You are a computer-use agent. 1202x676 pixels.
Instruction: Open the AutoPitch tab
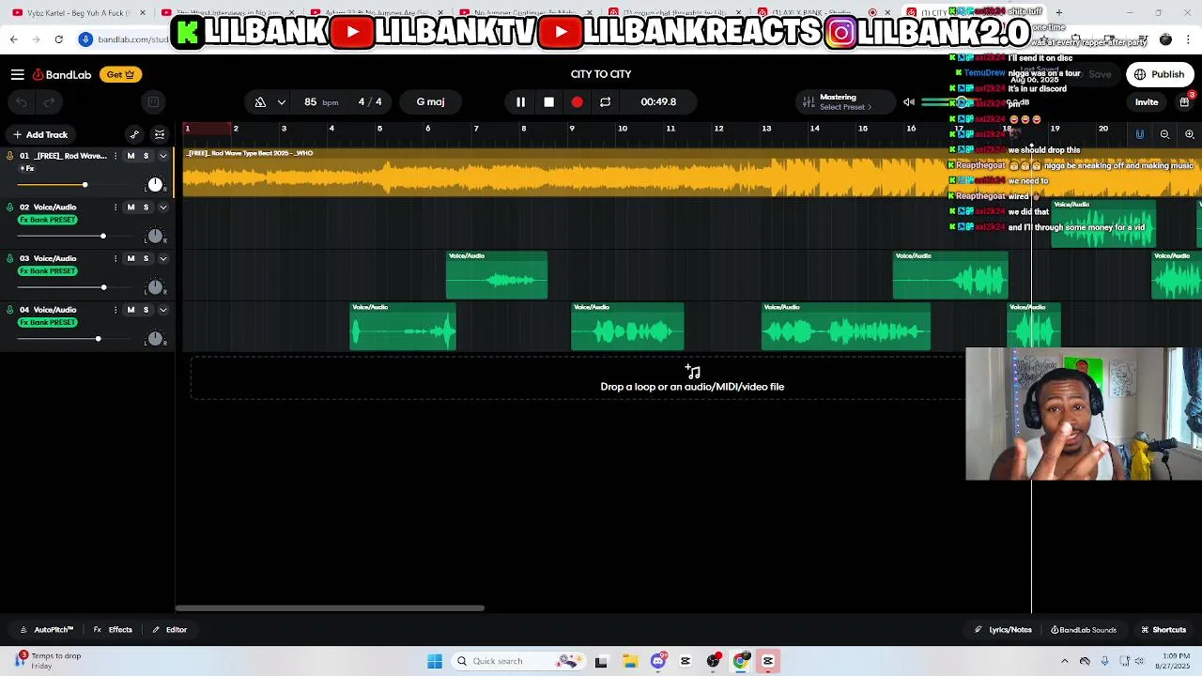[x=46, y=630]
